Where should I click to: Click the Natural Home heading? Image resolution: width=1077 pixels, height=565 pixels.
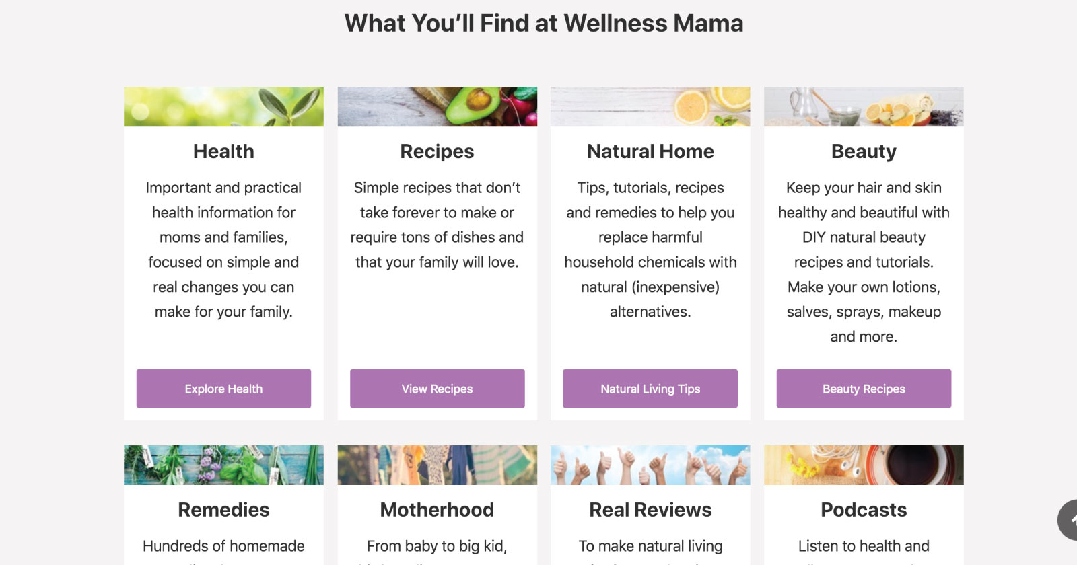click(x=650, y=151)
